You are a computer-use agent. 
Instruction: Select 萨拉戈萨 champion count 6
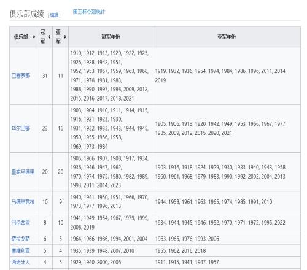[45, 239]
